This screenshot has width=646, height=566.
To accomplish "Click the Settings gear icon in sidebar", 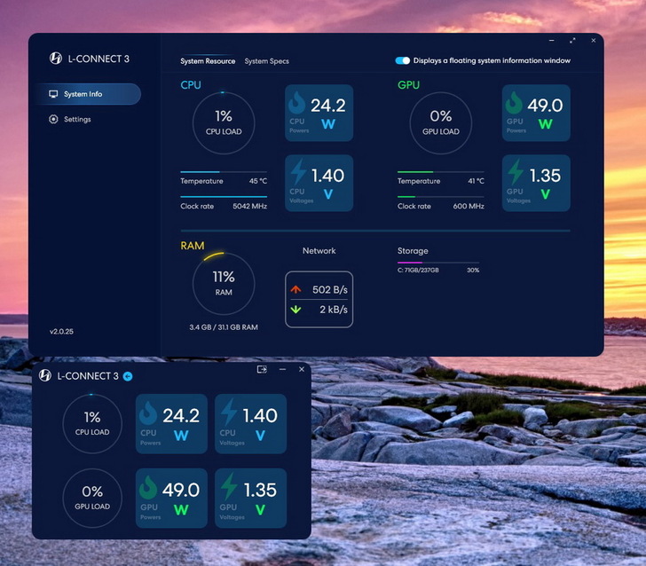I will click(53, 119).
